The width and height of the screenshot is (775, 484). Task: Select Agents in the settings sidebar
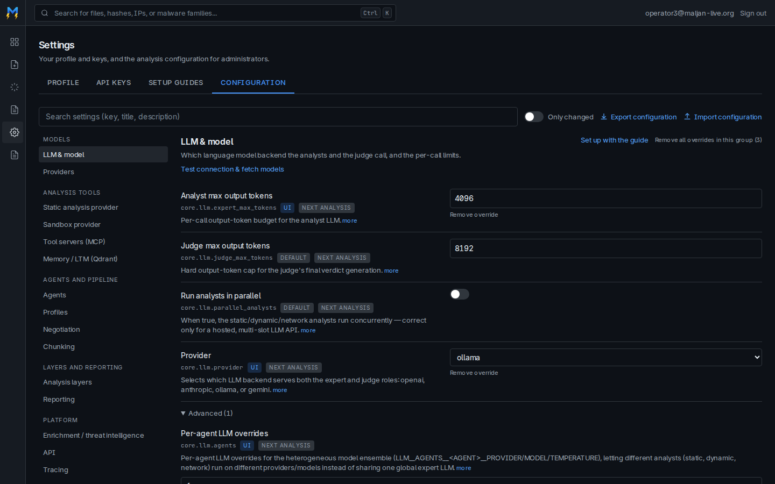click(103, 295)
